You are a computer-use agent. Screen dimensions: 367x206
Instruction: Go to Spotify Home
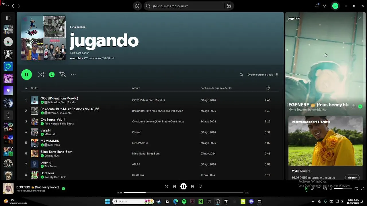137,6
